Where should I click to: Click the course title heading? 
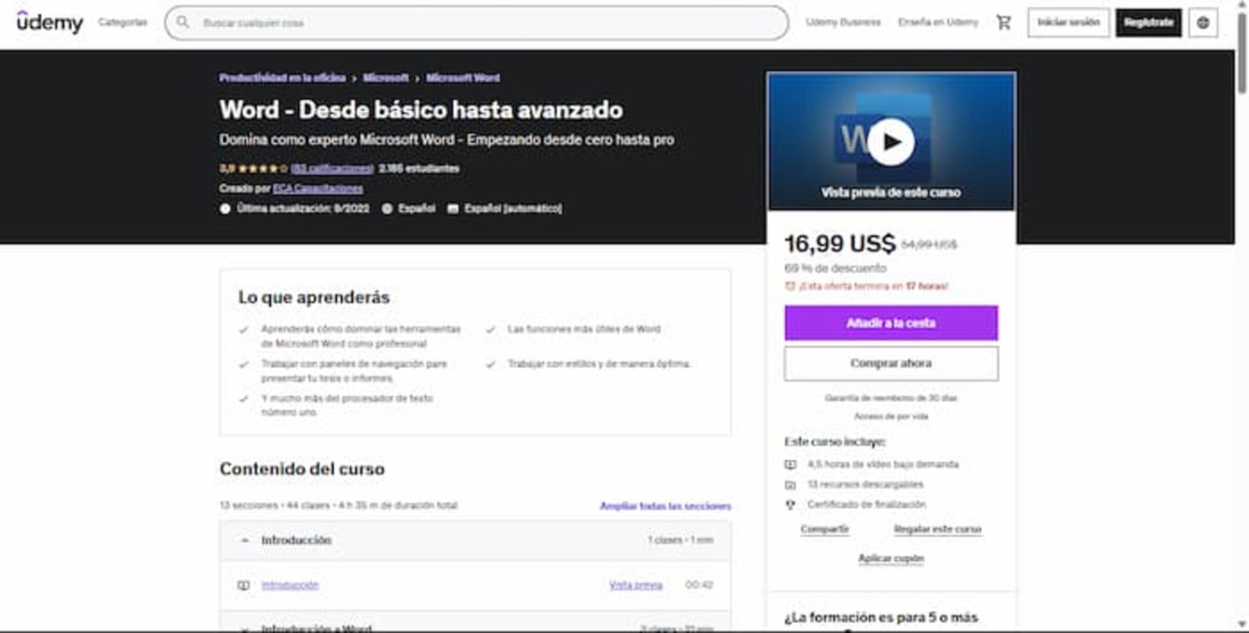pos(421,109)
